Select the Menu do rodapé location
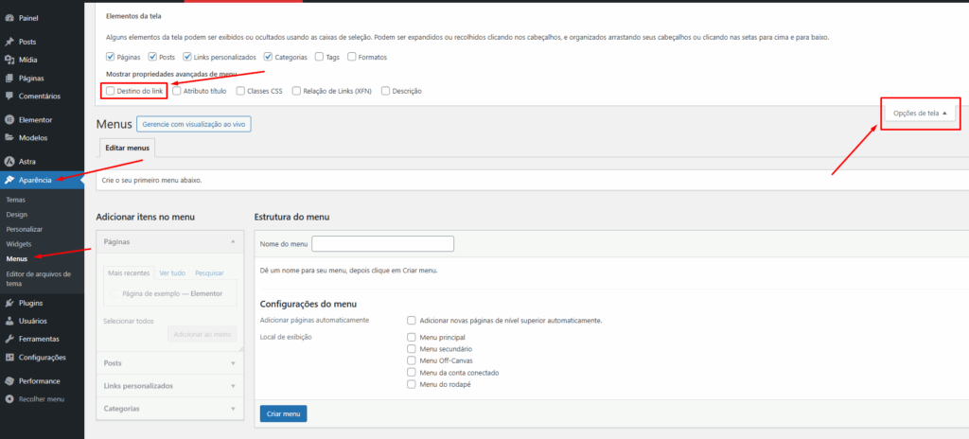969x439 pixels. [x=411, y=384]
